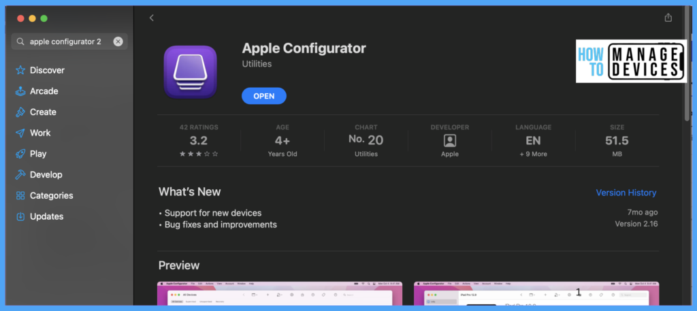Image resolution: width=697 pixels, height=311 pixels.
Task: Click the 3.2 star rating
Action: click(199, 141)
